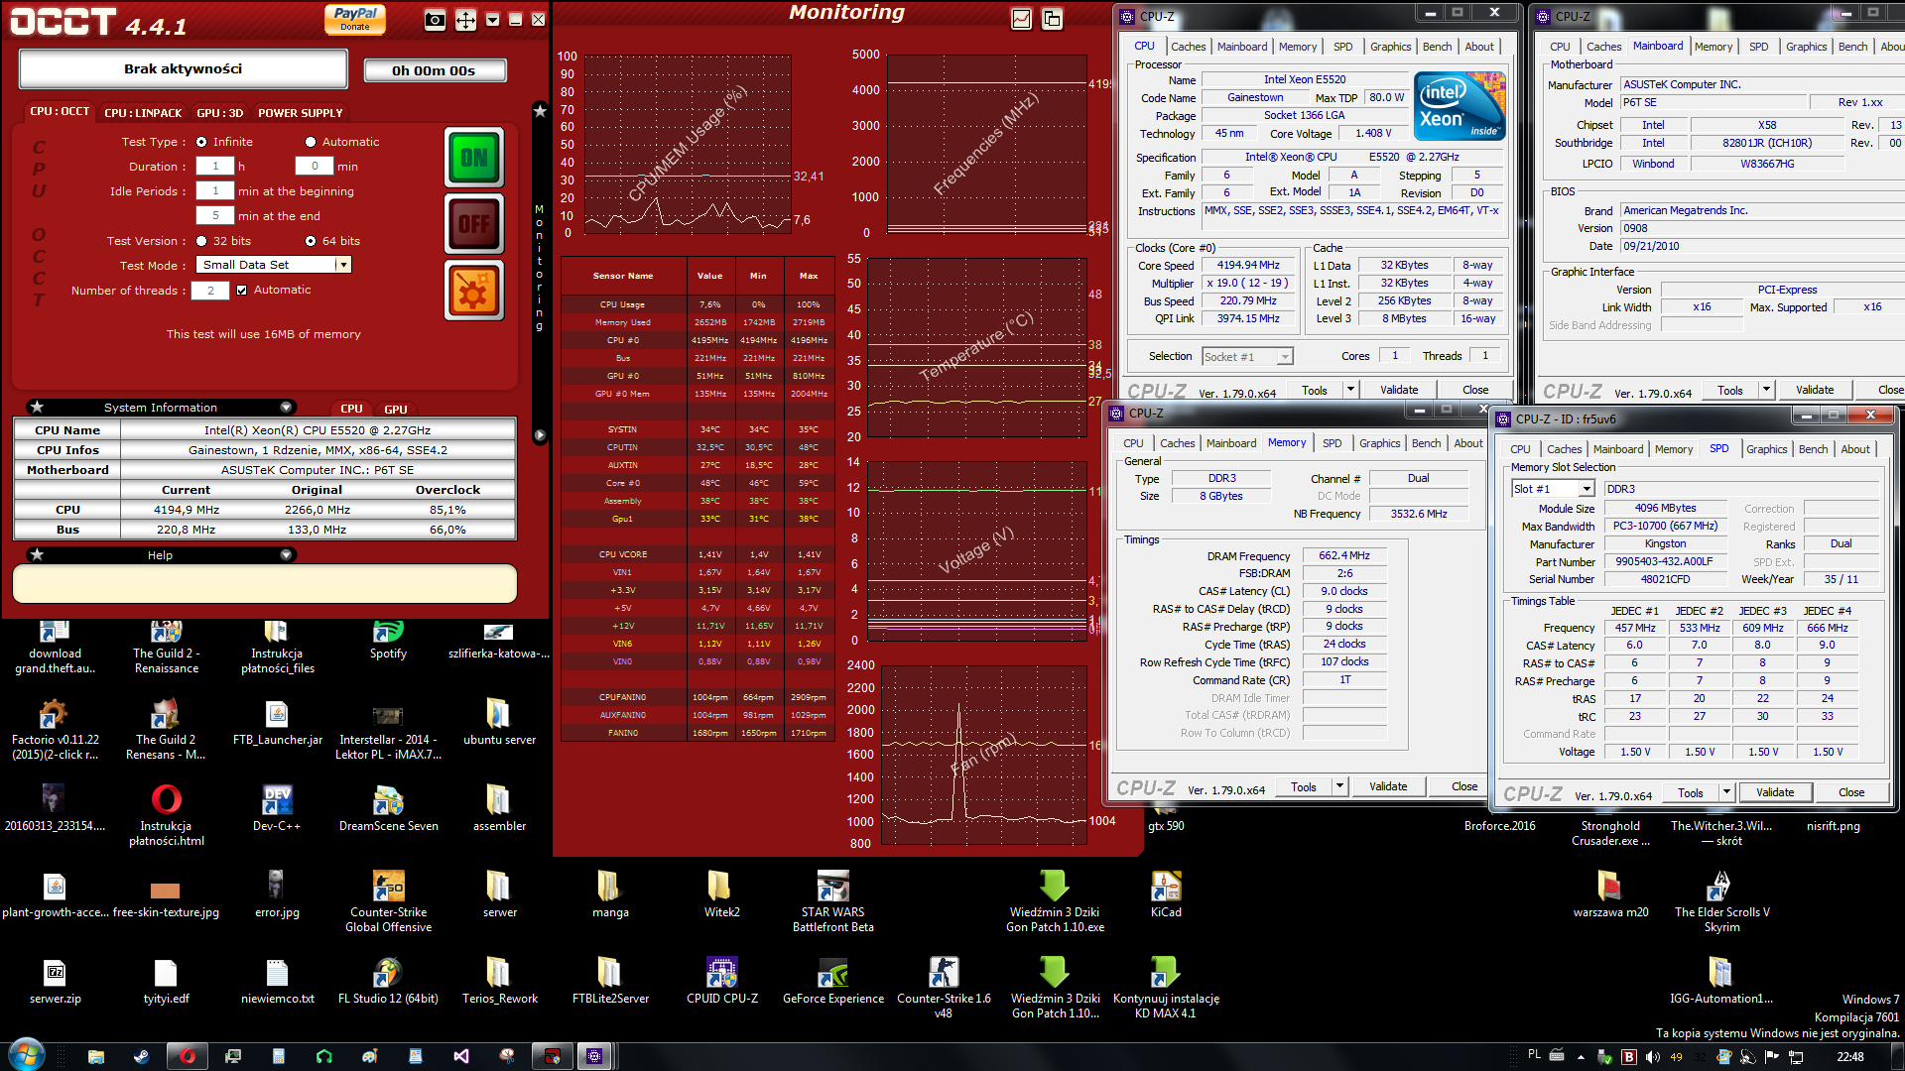Open Bench tab in CPU-Z Memory window

[x=1426, y=443]
